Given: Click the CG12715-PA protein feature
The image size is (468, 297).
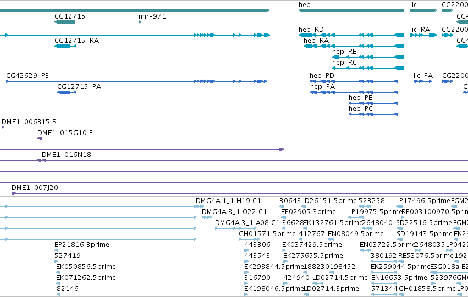Looking at the screenshot, I should (67, 92).
